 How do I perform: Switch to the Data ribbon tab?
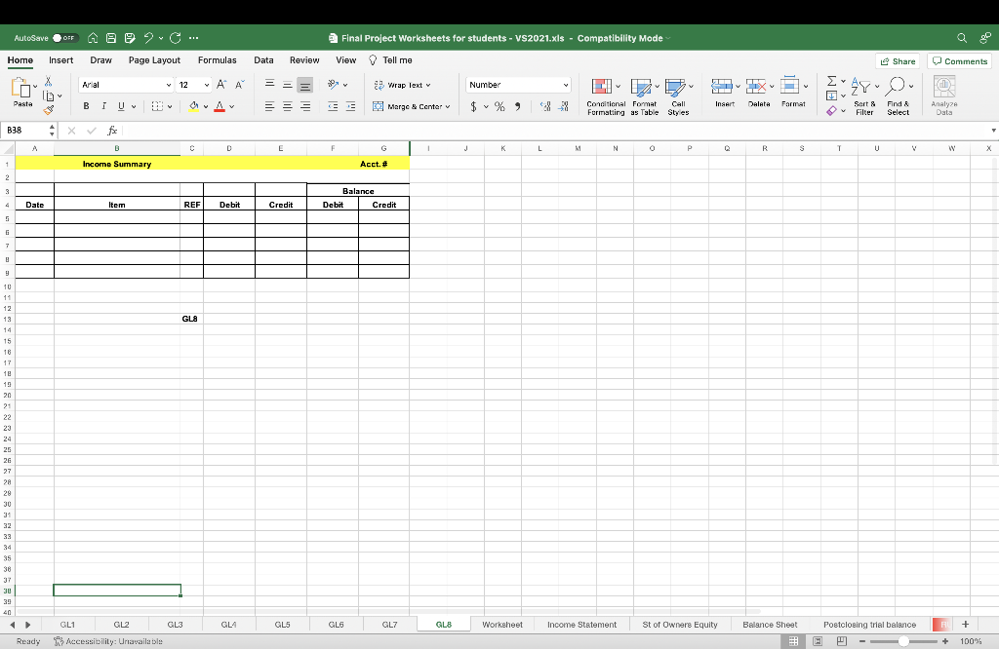coord(263,60)
